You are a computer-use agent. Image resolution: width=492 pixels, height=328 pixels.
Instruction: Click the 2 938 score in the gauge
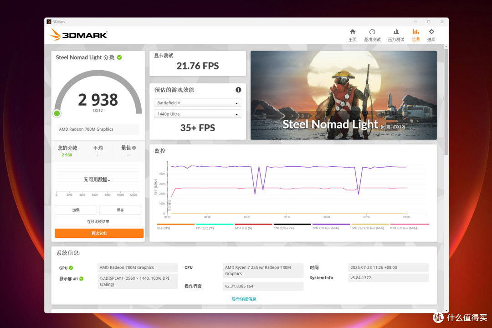(98, 100)
